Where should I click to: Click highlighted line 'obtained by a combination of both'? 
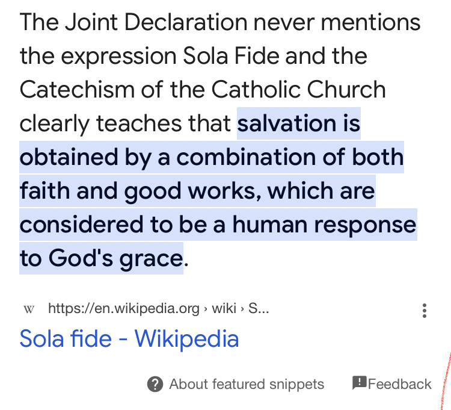coord(212,157)
